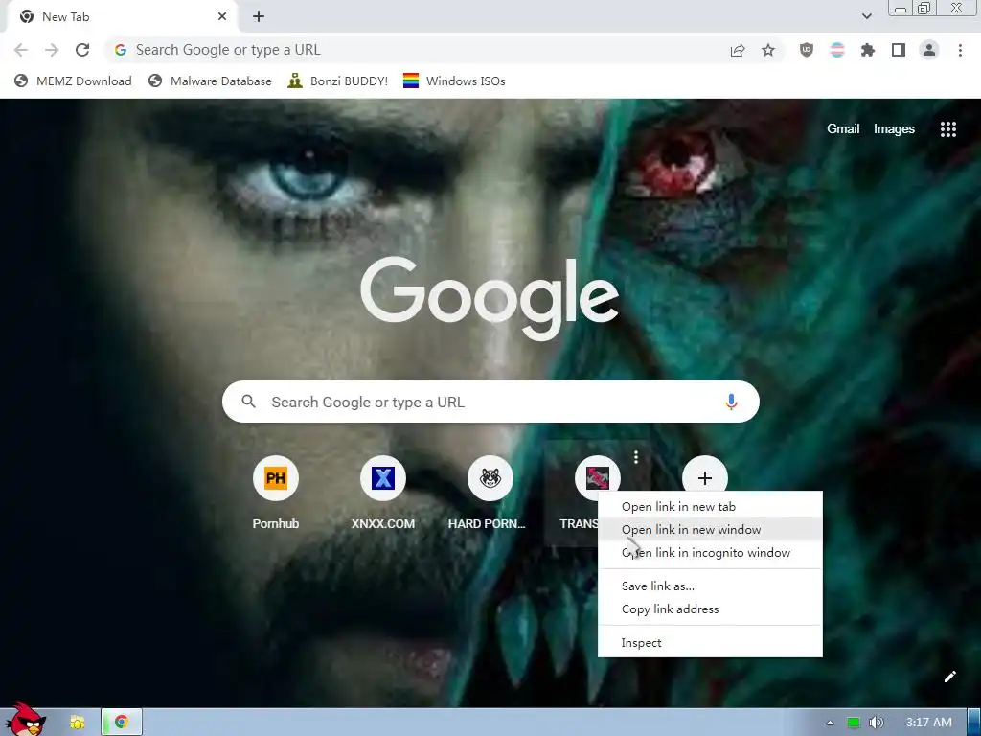Image resolution: width=981 pixels, height=736 pixels.
Task: Click the 3:17 AM taskbar clock
Action: click(x=929, y=723)
